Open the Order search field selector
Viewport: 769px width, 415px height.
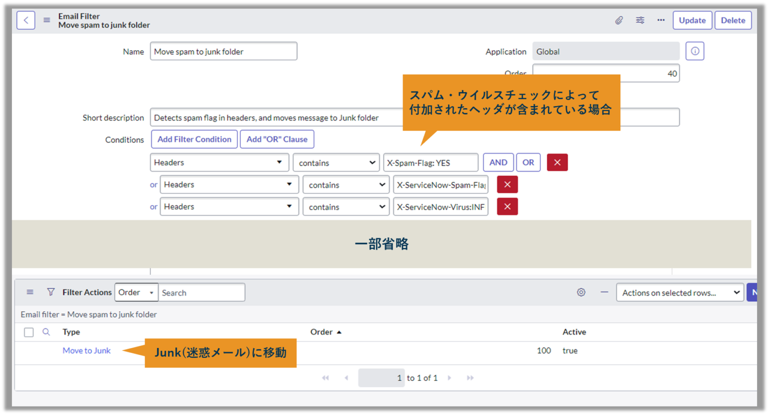[136, 292]
